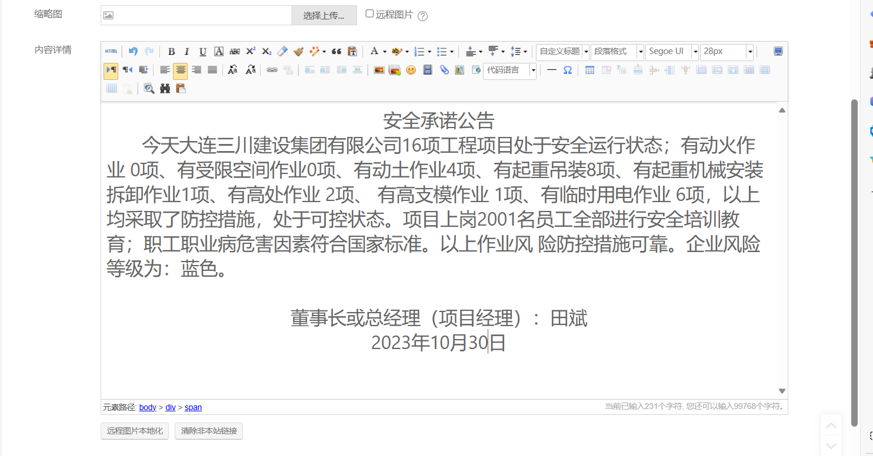Align text to the left
This screenshot has height=456, width=873.
(x=165, y=70)
